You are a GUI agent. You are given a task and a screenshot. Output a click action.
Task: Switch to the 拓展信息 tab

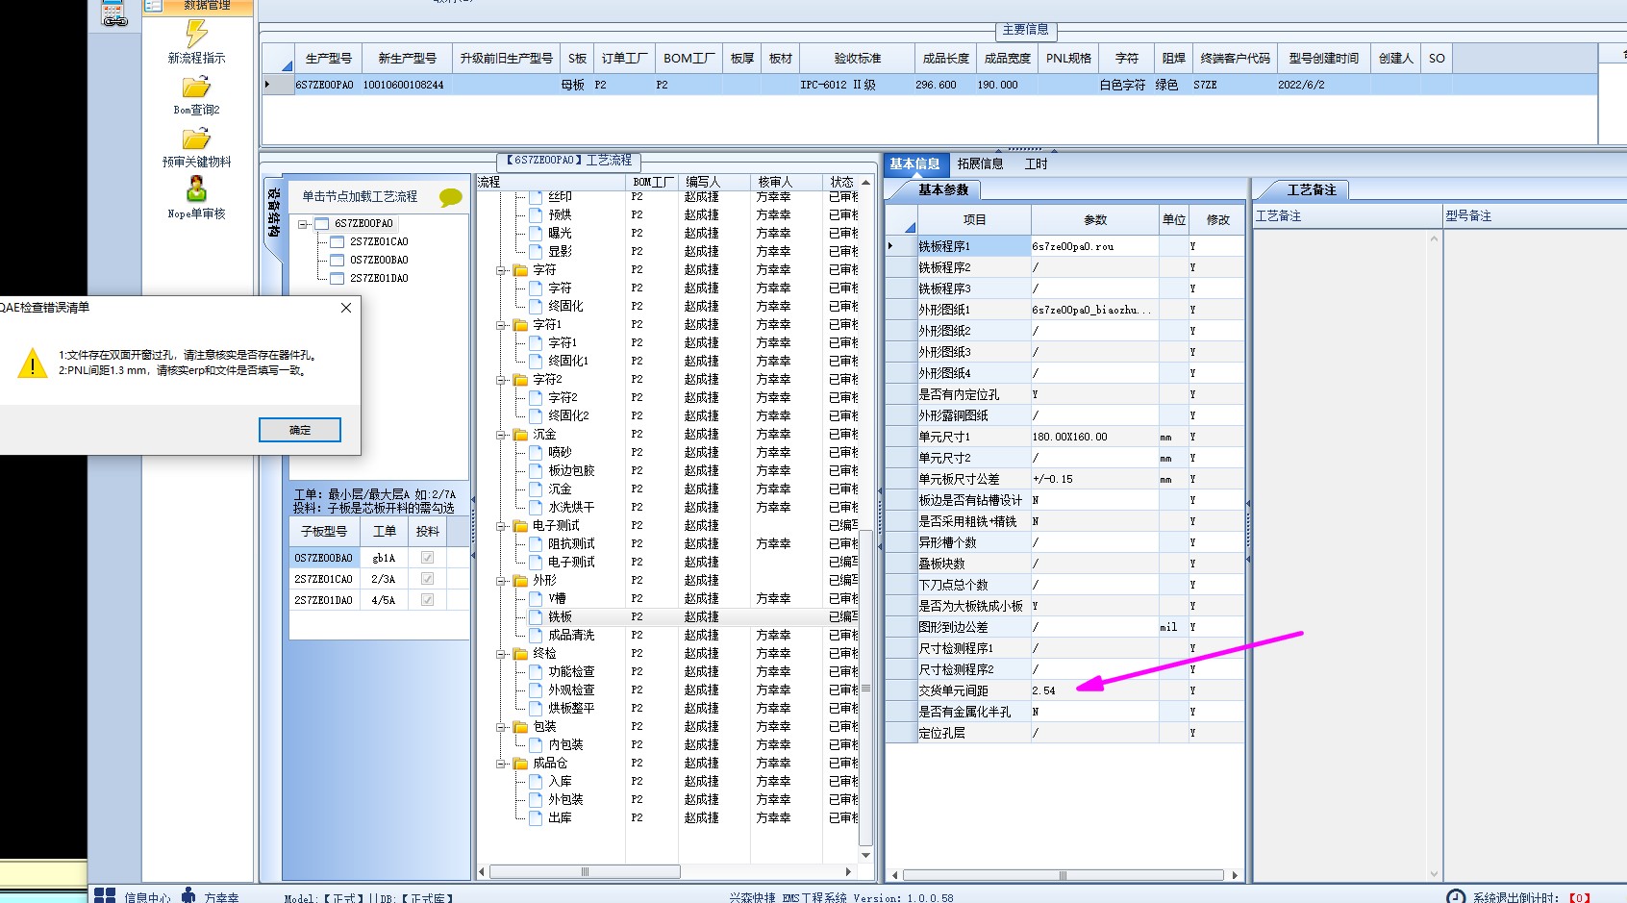click(980, 164)
